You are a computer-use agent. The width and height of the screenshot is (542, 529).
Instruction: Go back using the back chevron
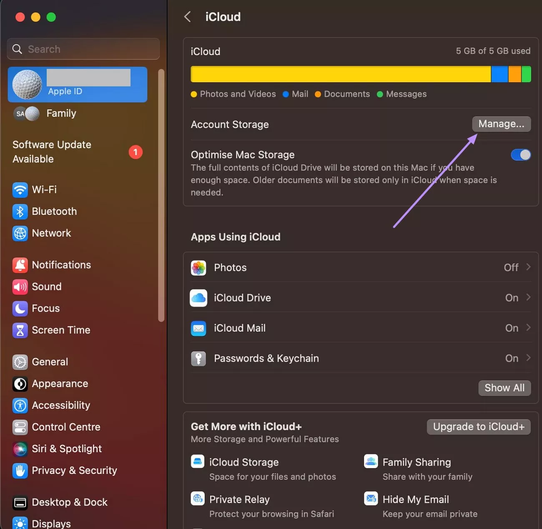point(188,17)
